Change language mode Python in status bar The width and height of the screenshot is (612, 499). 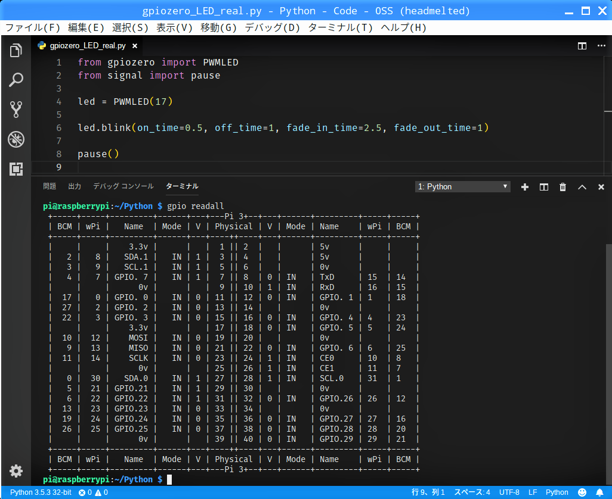[557, 492]
